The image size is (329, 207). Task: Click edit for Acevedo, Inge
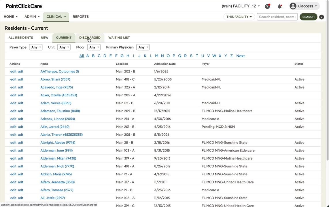pyautogui.click(x=13, y=87)
